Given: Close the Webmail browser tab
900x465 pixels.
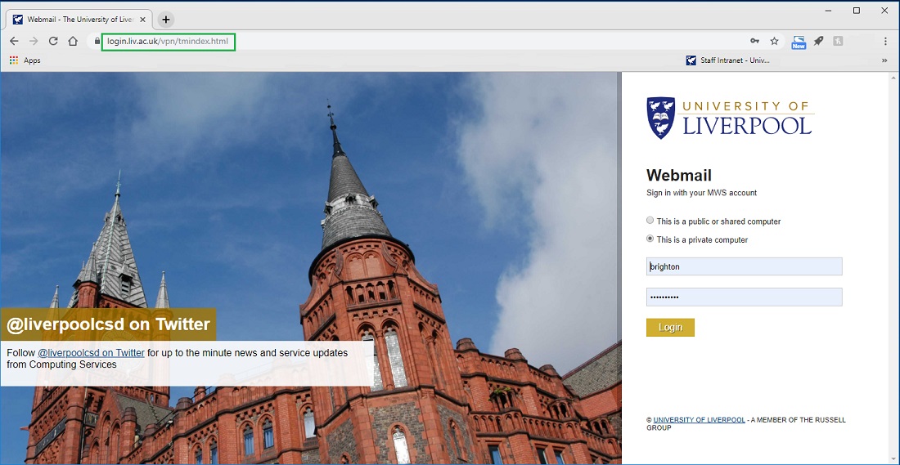Looking at the screenshot, I should tap(143, 20).
